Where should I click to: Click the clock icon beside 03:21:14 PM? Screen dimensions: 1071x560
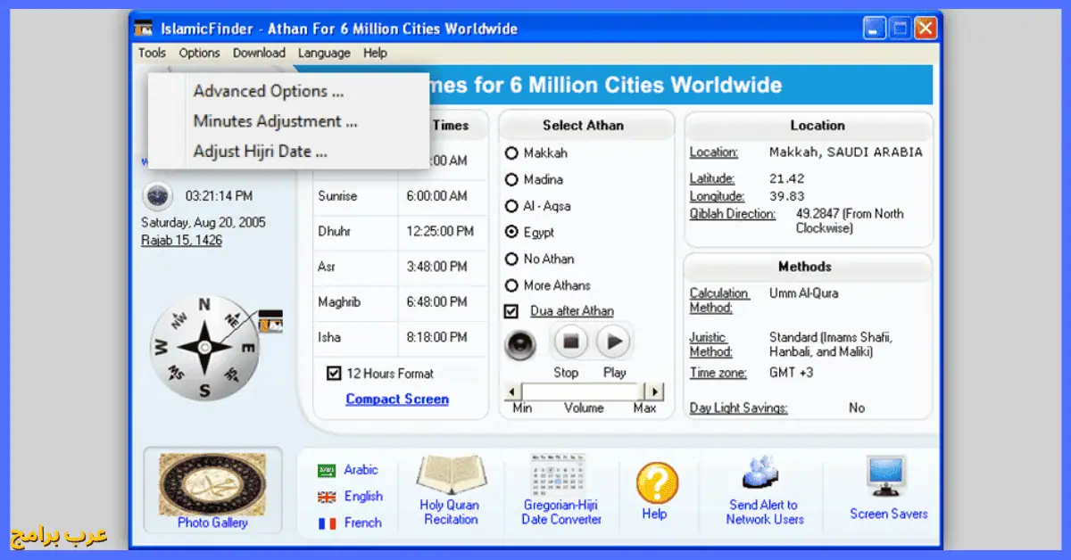[158, 195]
